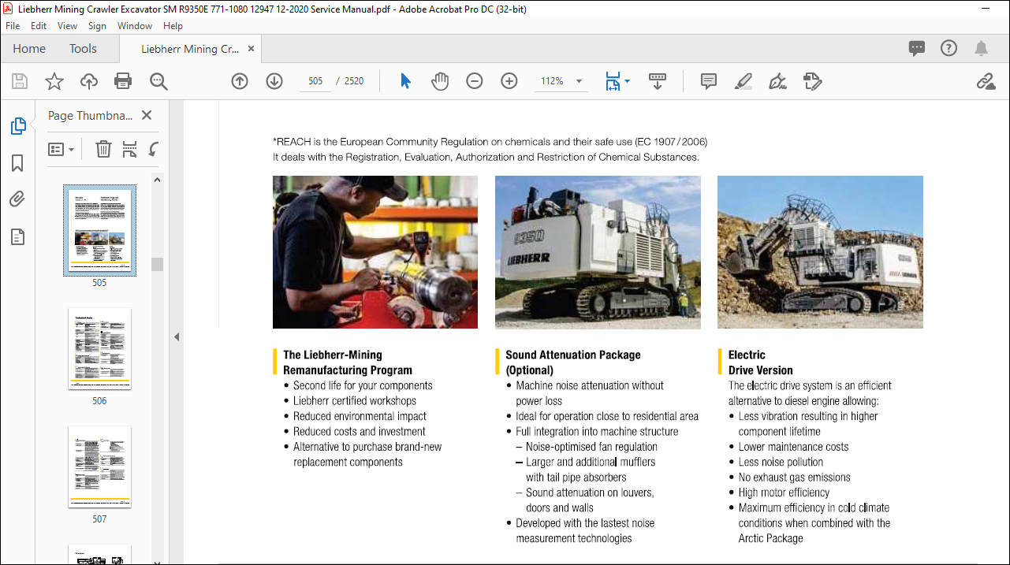Select the Liebherr Mining Cr... document tab
Viewport: 1010px width, 565px height.
tap(190, 49)
